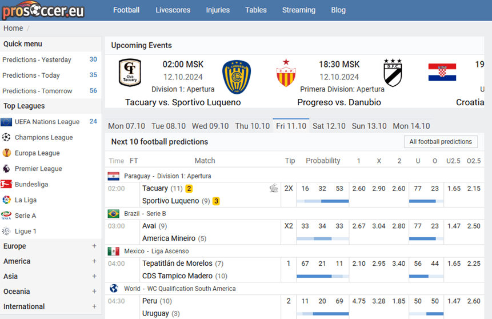Click the prosoccer.eu logo
Image resolution: width=492 pixels, height=319 pixels.
point(43,10)
